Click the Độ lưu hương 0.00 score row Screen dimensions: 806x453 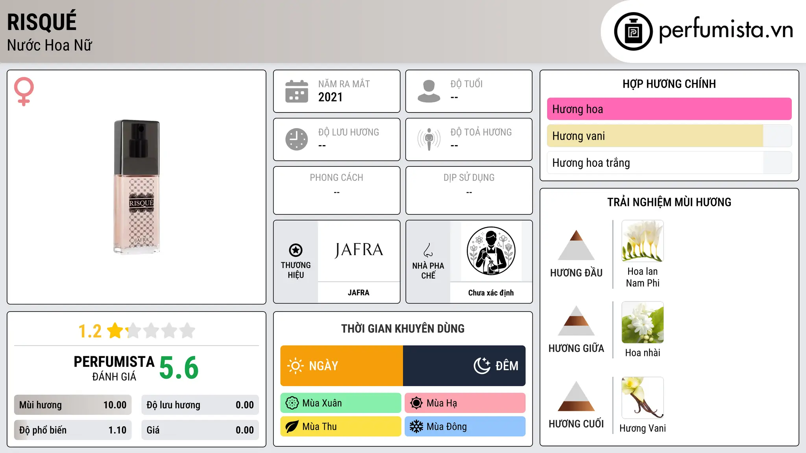[x=200, y=405]
